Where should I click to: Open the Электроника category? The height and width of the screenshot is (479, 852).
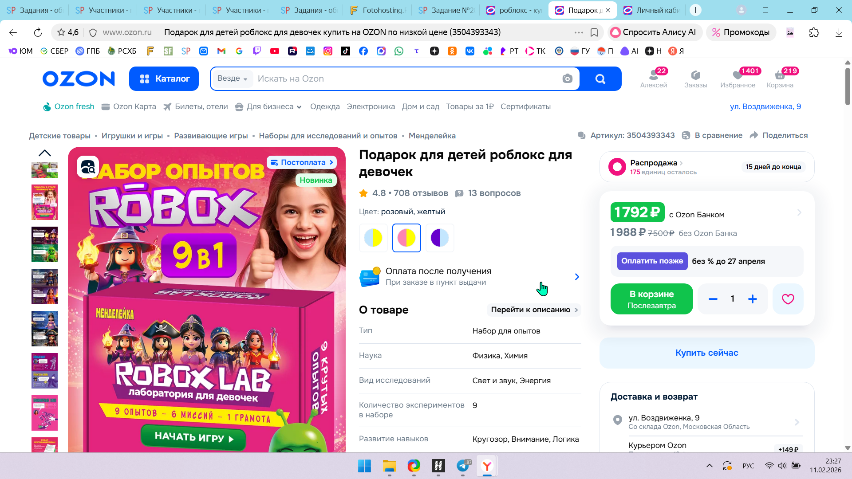pos(371,107)
